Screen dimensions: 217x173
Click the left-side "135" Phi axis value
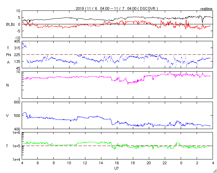(x=18, y=61)
